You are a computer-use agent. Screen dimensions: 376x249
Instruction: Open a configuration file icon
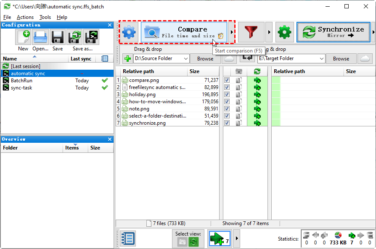click(x=40, y=37)
